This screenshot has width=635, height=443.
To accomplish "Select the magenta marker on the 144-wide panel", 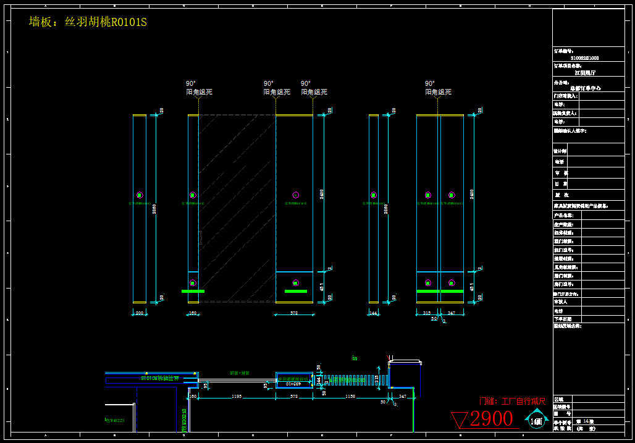I will (373, 195).
